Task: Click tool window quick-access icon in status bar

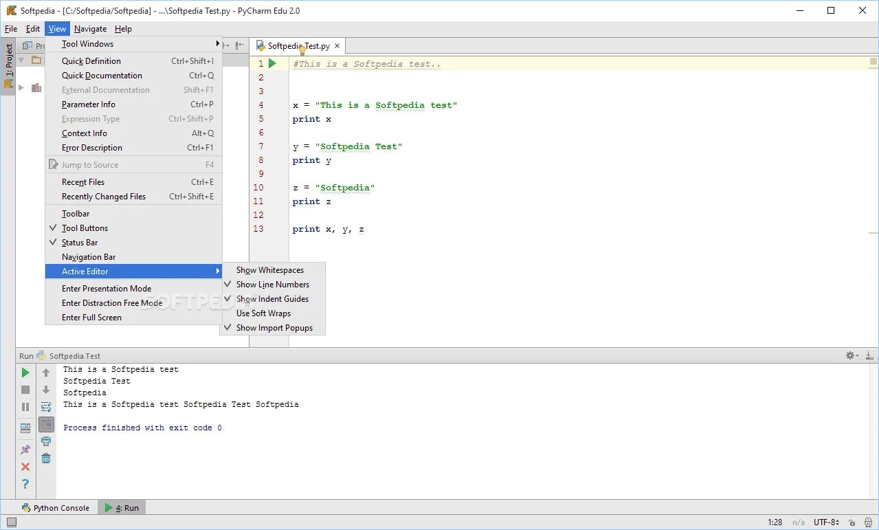Action: click(x=11, y=522)
